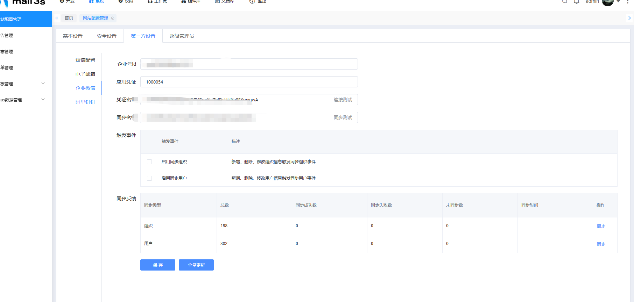The height and width of the screenshot is (302, 634).
Task: Choose 电子邮箱 in the side submenu
Action: pyautogui.click(x=85, y=74)
